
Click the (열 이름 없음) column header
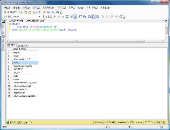coord(25,49)
